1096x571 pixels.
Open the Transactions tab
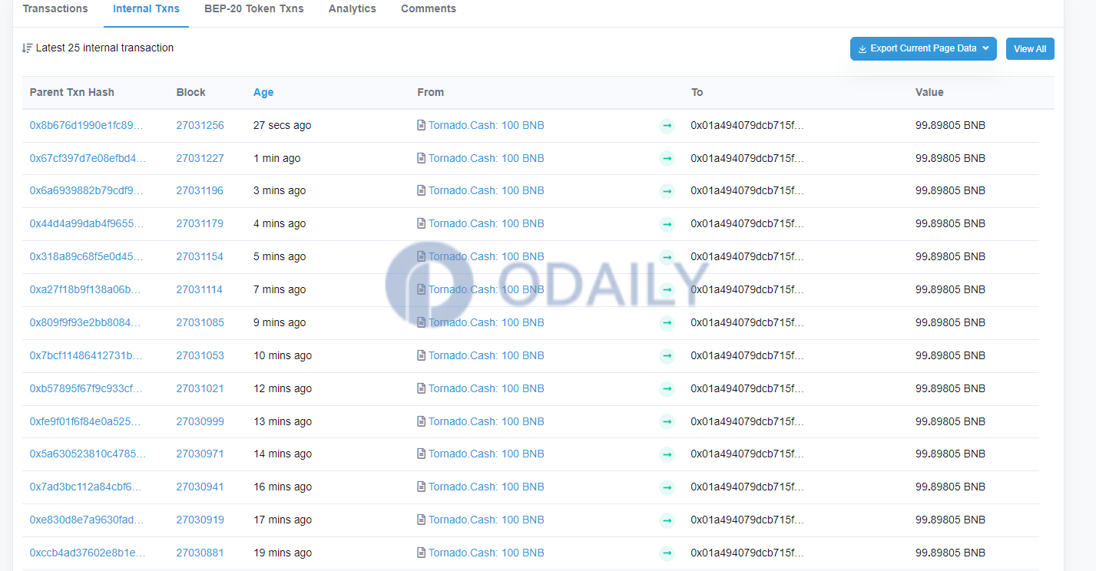55,9
